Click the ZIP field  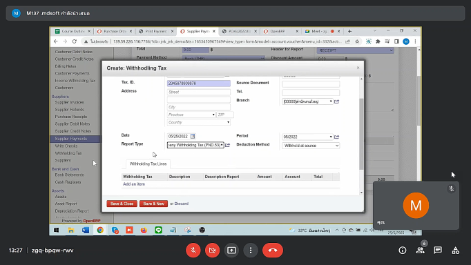click(x=225, y=115)
